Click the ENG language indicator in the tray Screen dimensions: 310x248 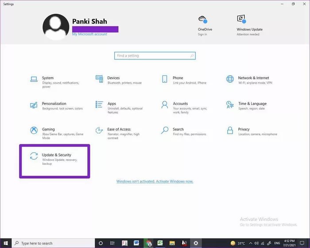point(277,243)
